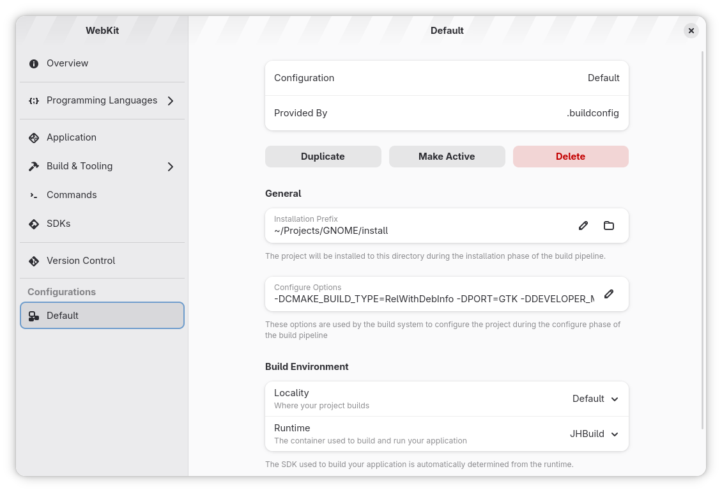Click the Build & Tooling hammer icon

(34, 166)
